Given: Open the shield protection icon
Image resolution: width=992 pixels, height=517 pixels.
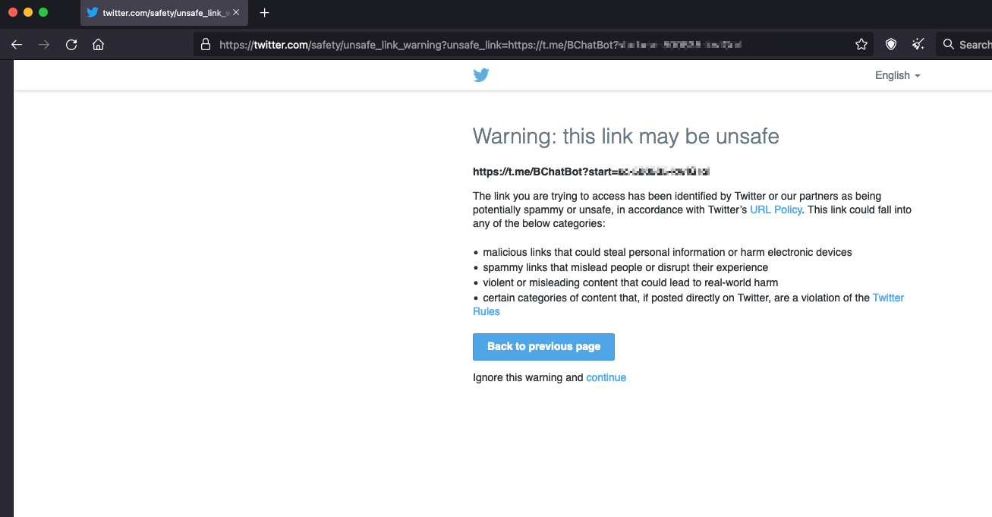Looking at the screenshot, I should click(891, 45).
